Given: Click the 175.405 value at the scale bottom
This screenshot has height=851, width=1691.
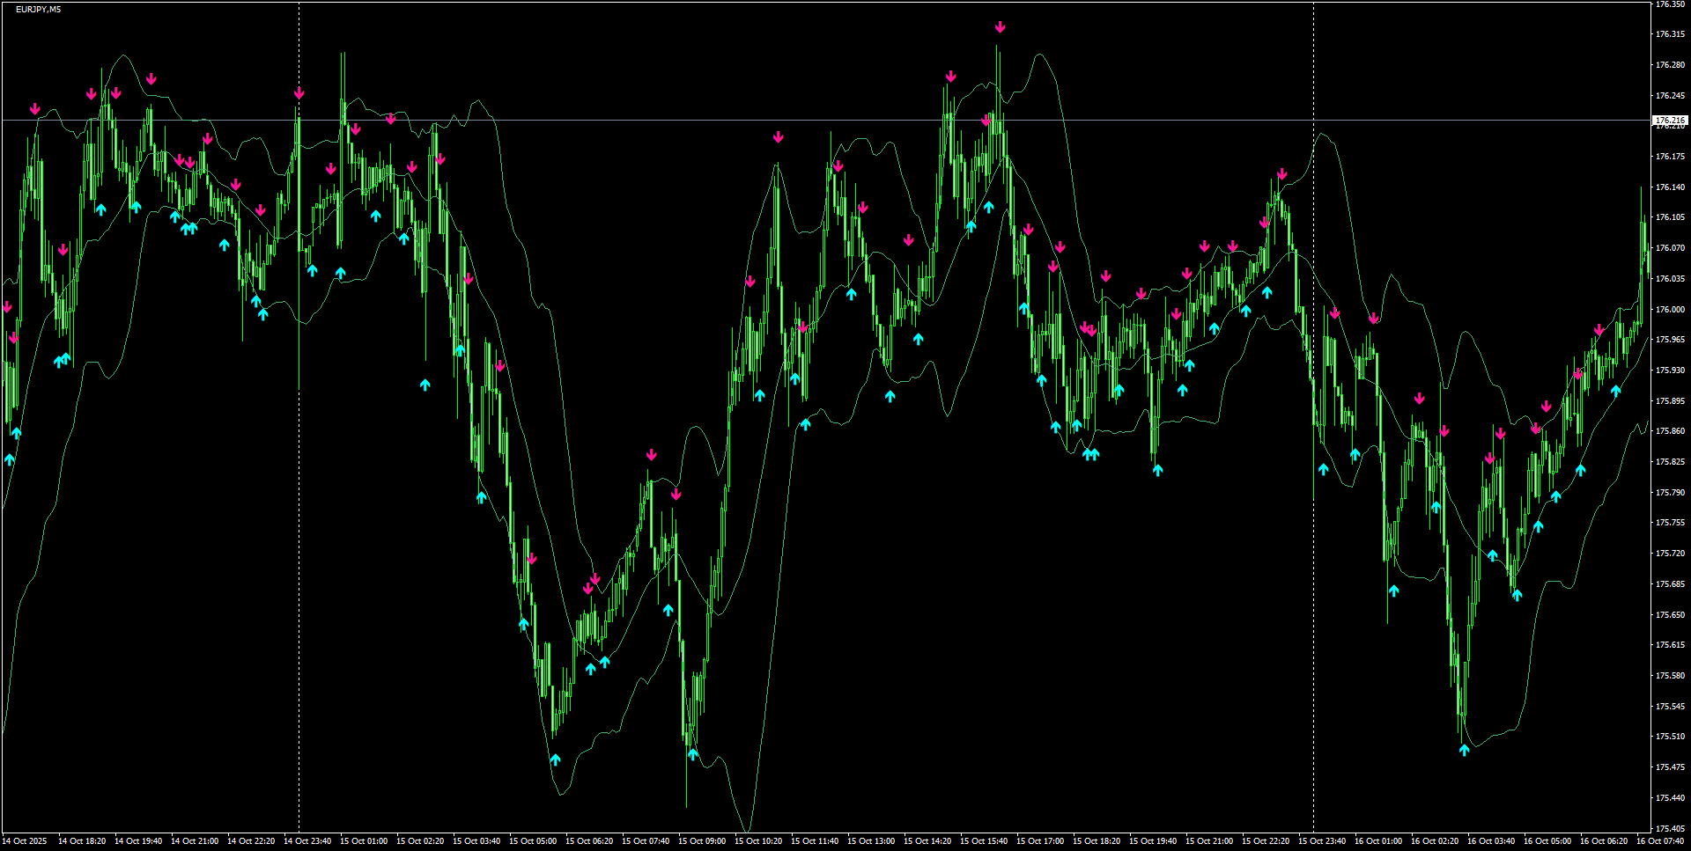Looking at the screenshot, I should (x=1669, y=827).
